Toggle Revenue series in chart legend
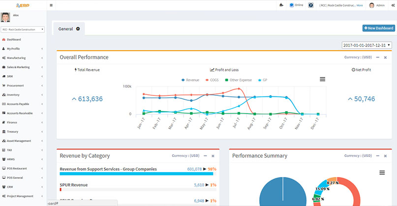This screenshot has width=397, height=206. pyautogui.click(x=190, y=80)
